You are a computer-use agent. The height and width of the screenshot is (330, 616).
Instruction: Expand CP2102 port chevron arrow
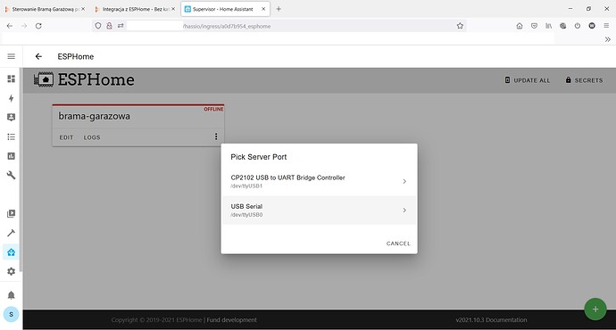[x=404, y=181]
